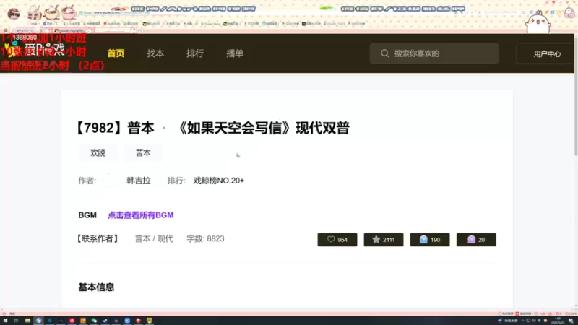Click the 基本信息 section heading

pos(96,287)
